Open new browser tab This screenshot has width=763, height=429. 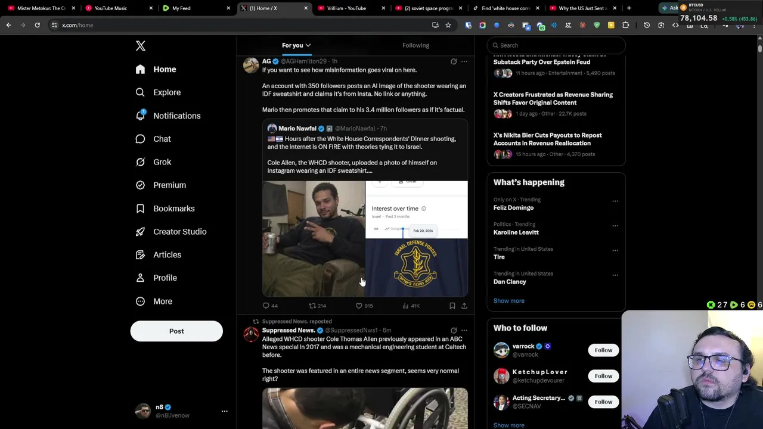(629, 8)
